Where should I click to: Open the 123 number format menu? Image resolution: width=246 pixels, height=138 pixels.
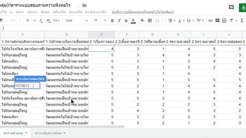point(56,20)
